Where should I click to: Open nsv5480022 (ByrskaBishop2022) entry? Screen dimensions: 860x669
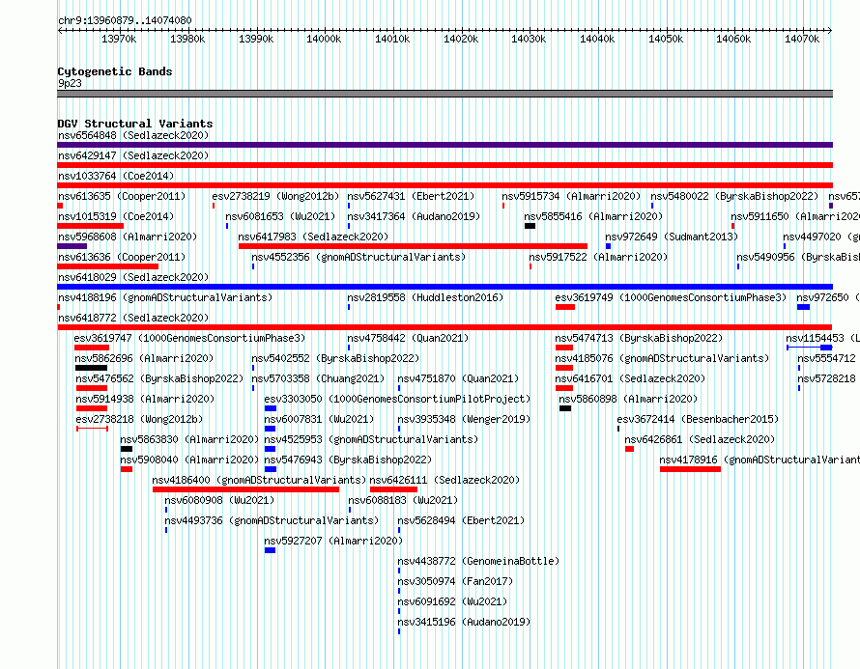(734, 196)
